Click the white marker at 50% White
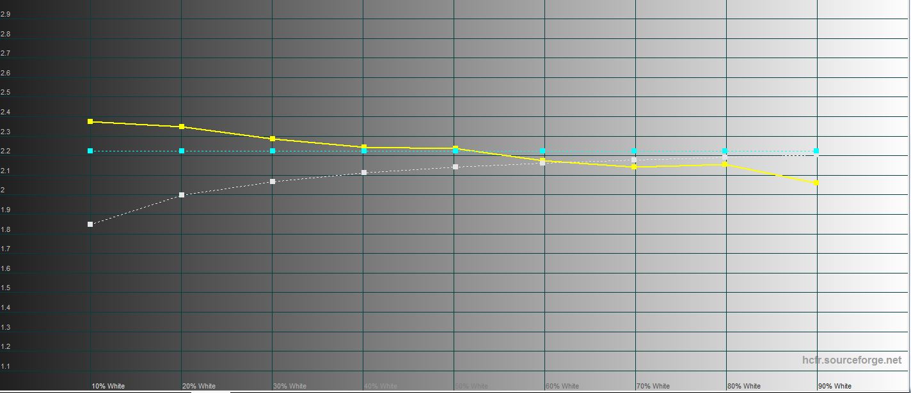This screenshot has width=911, height=393. [x=455, y=167]
